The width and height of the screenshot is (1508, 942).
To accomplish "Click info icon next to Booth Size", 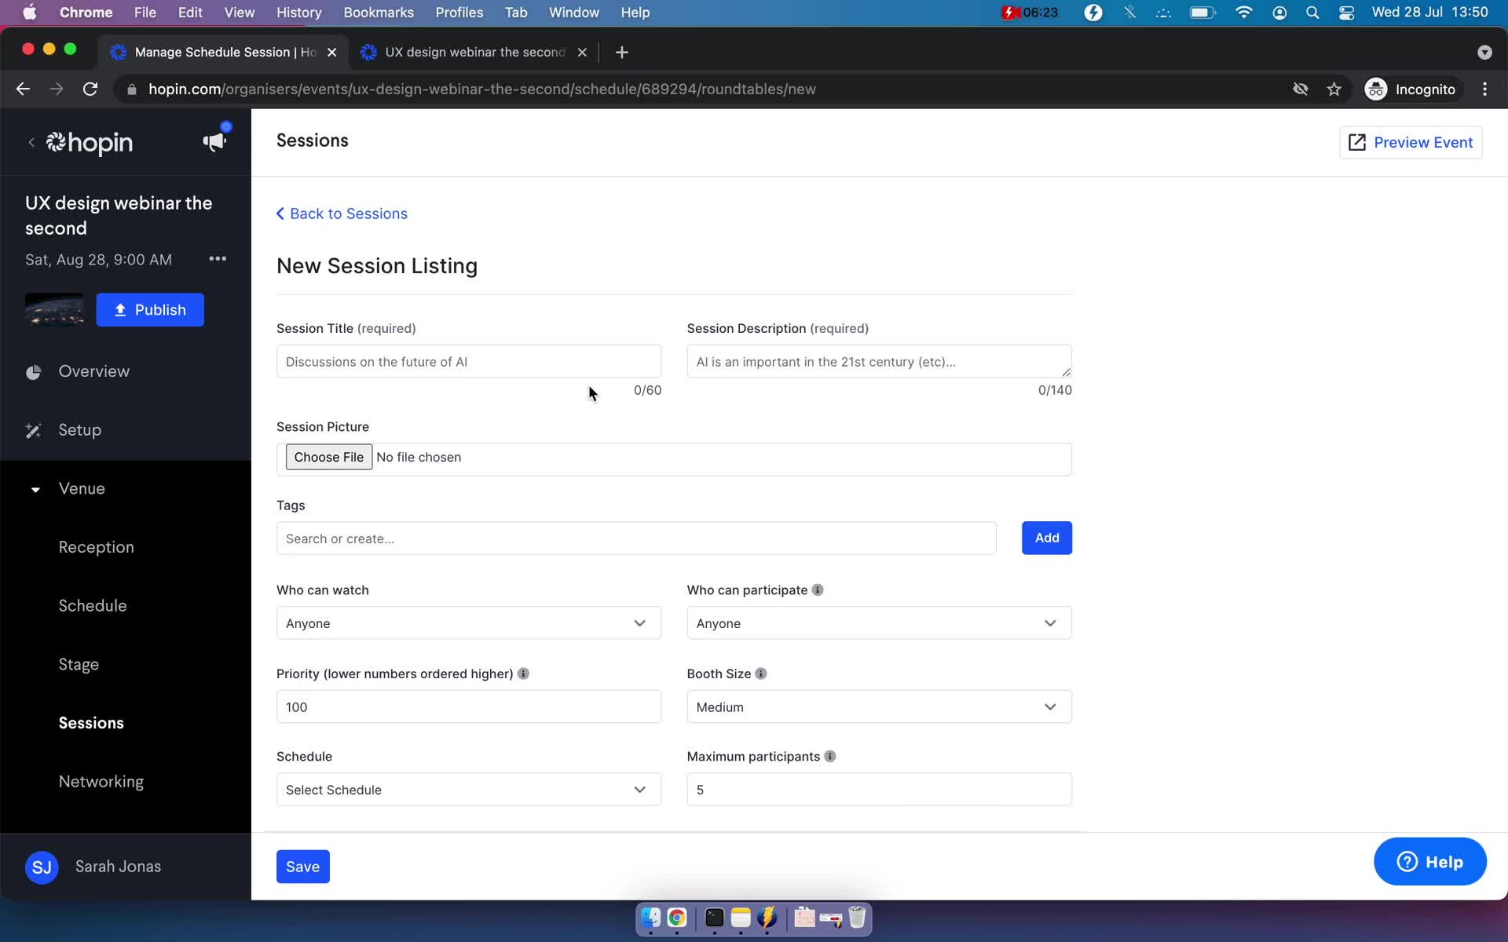I will tap(761, 674).
